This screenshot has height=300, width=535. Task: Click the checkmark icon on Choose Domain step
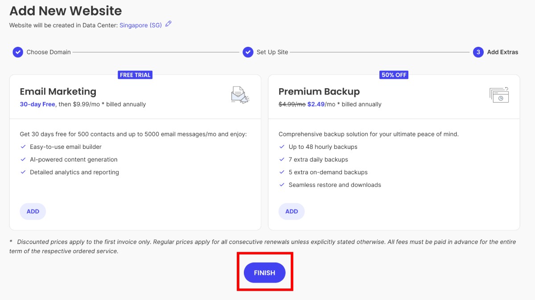click(x=17, y=52)
